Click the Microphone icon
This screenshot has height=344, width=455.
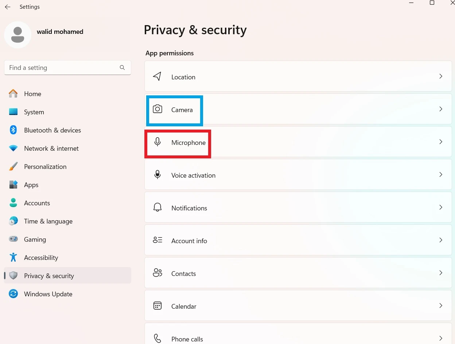(157, 142)
